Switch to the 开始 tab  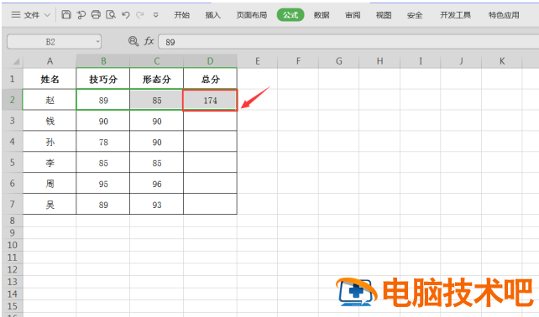[181, 15]
